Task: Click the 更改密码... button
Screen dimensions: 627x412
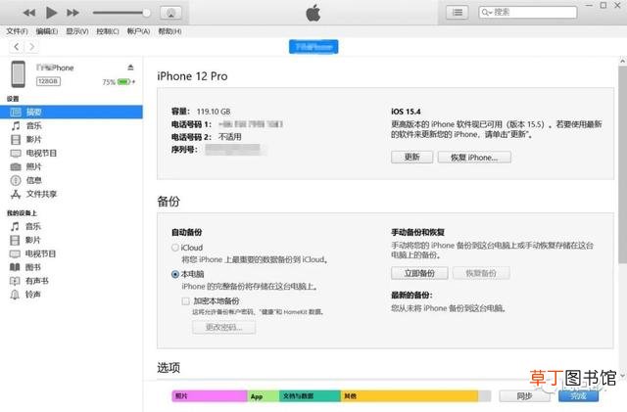Action: [x=224, y=327]
